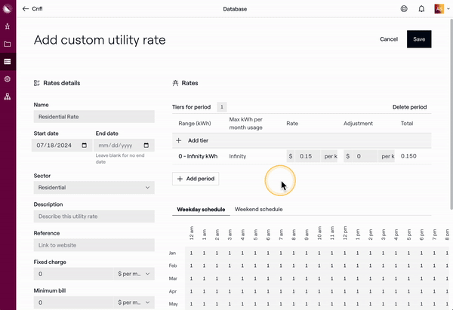The height and width of the screenshot is (310, 453).
Task: Click Cancel
Action: pyautogui.click(x=389, y=39)
